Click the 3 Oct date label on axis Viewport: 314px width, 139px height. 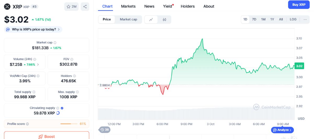coord(211,124)
